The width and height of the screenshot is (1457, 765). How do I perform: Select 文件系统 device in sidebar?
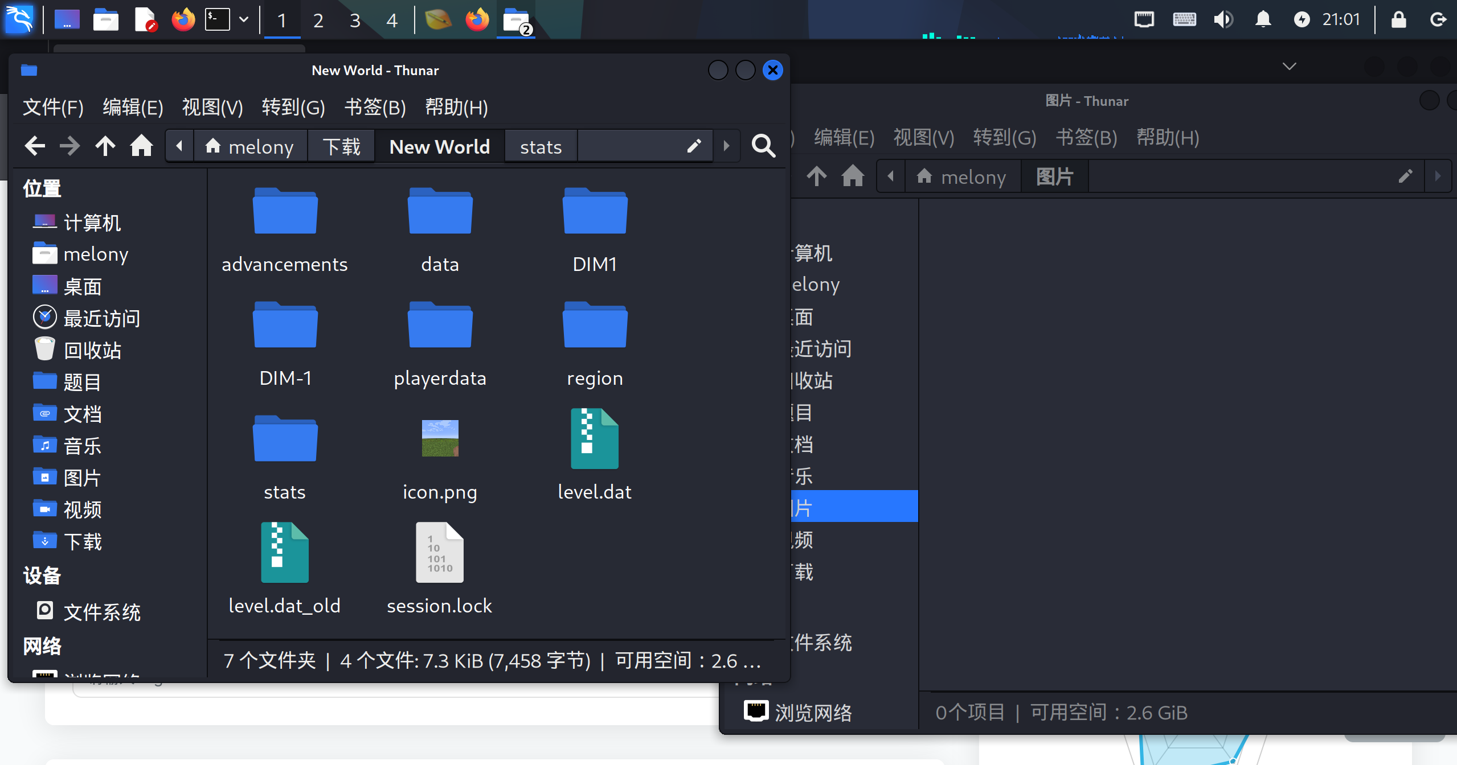click(x=101, y=612)
